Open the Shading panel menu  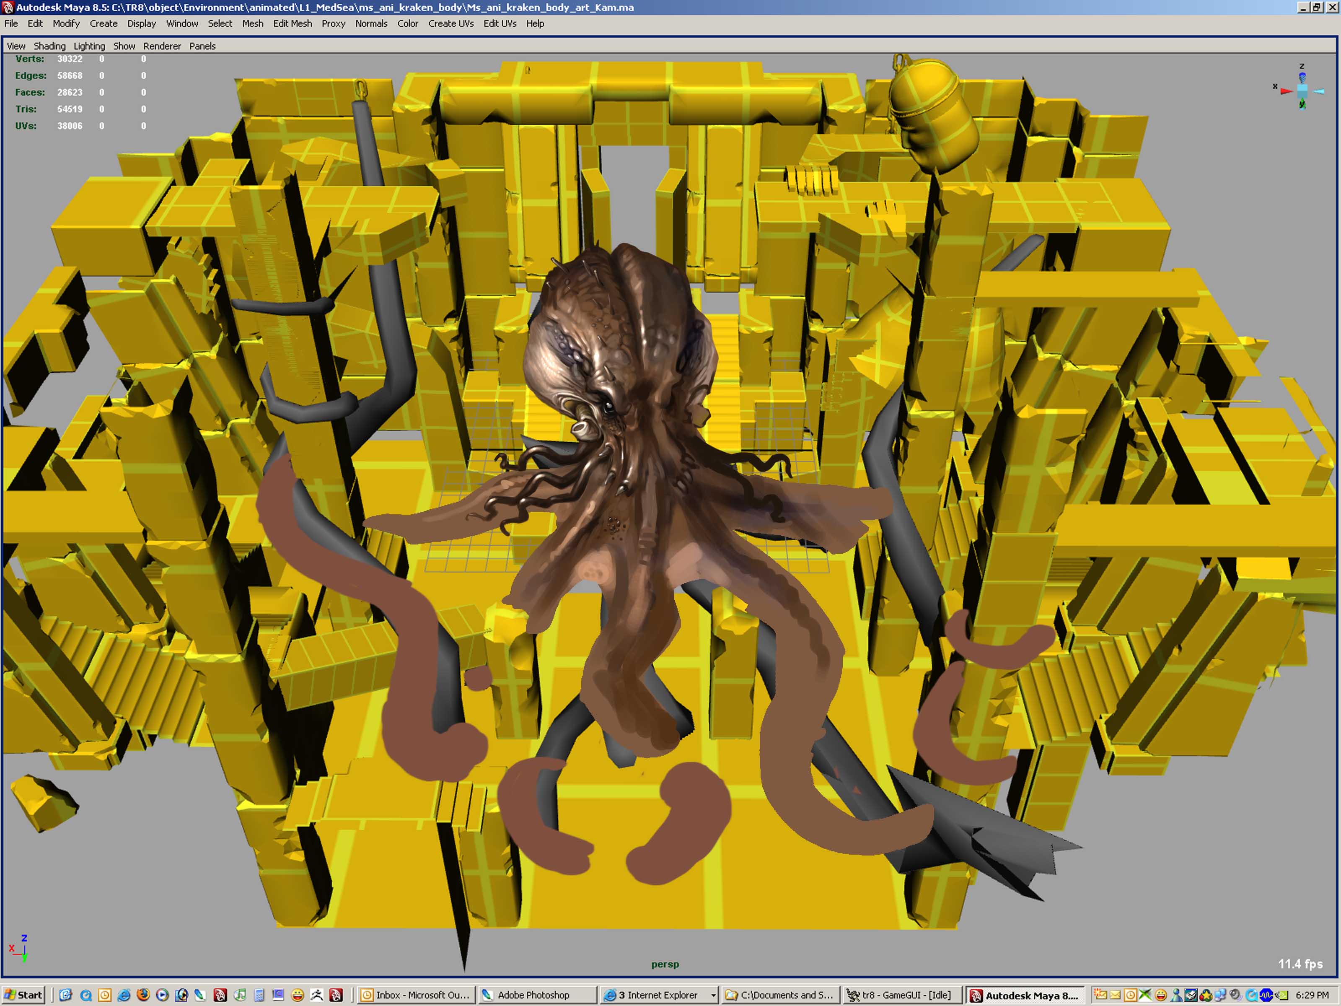pos(49,46)
